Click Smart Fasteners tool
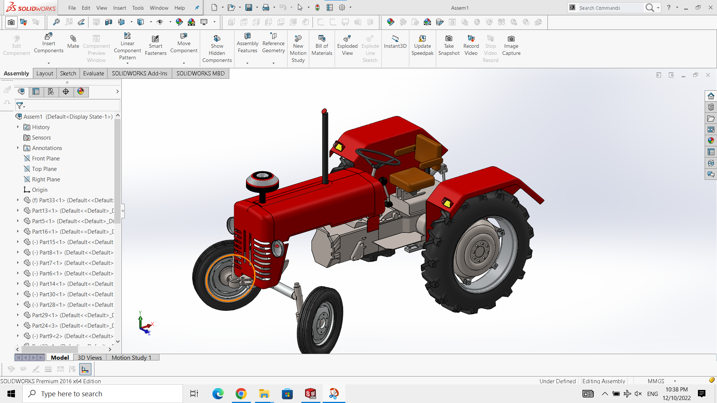 point(155,45)
